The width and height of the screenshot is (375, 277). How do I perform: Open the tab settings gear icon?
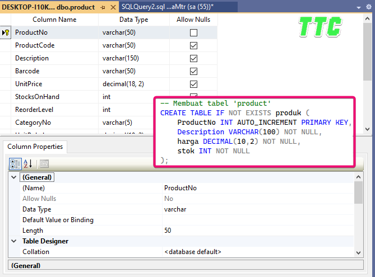click(368, 7)
